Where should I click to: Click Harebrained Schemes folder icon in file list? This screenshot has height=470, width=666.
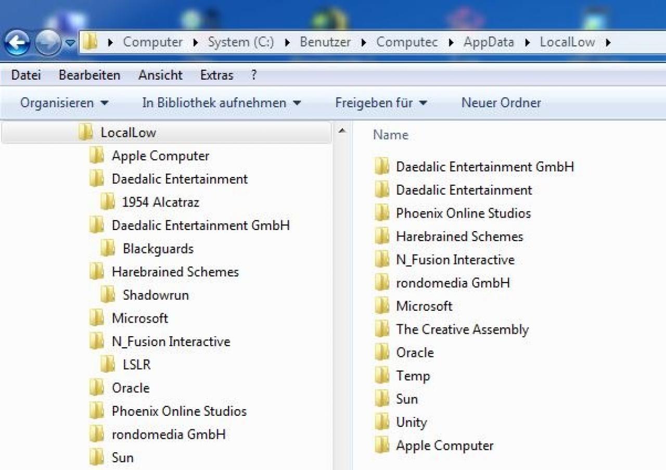pos(382,236)
